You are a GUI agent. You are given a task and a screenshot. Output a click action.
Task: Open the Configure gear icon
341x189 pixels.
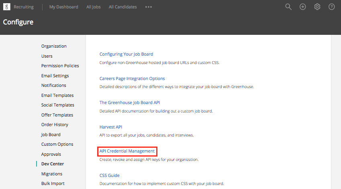point(317,7)
